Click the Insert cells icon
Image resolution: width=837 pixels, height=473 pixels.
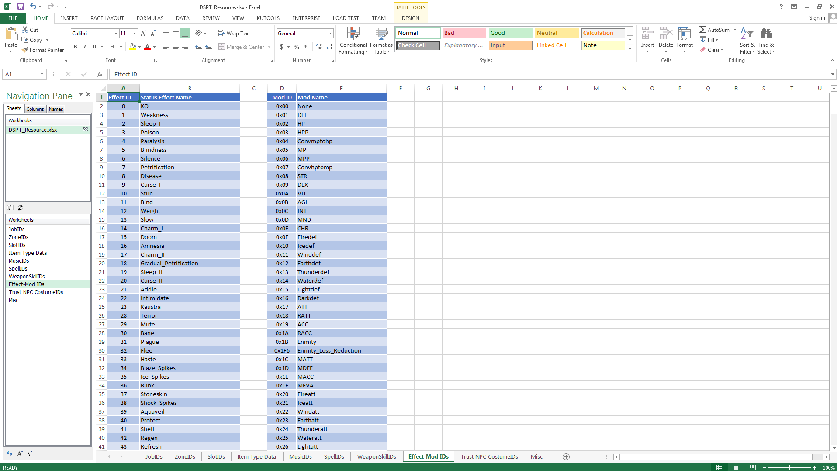pos(647,34)
